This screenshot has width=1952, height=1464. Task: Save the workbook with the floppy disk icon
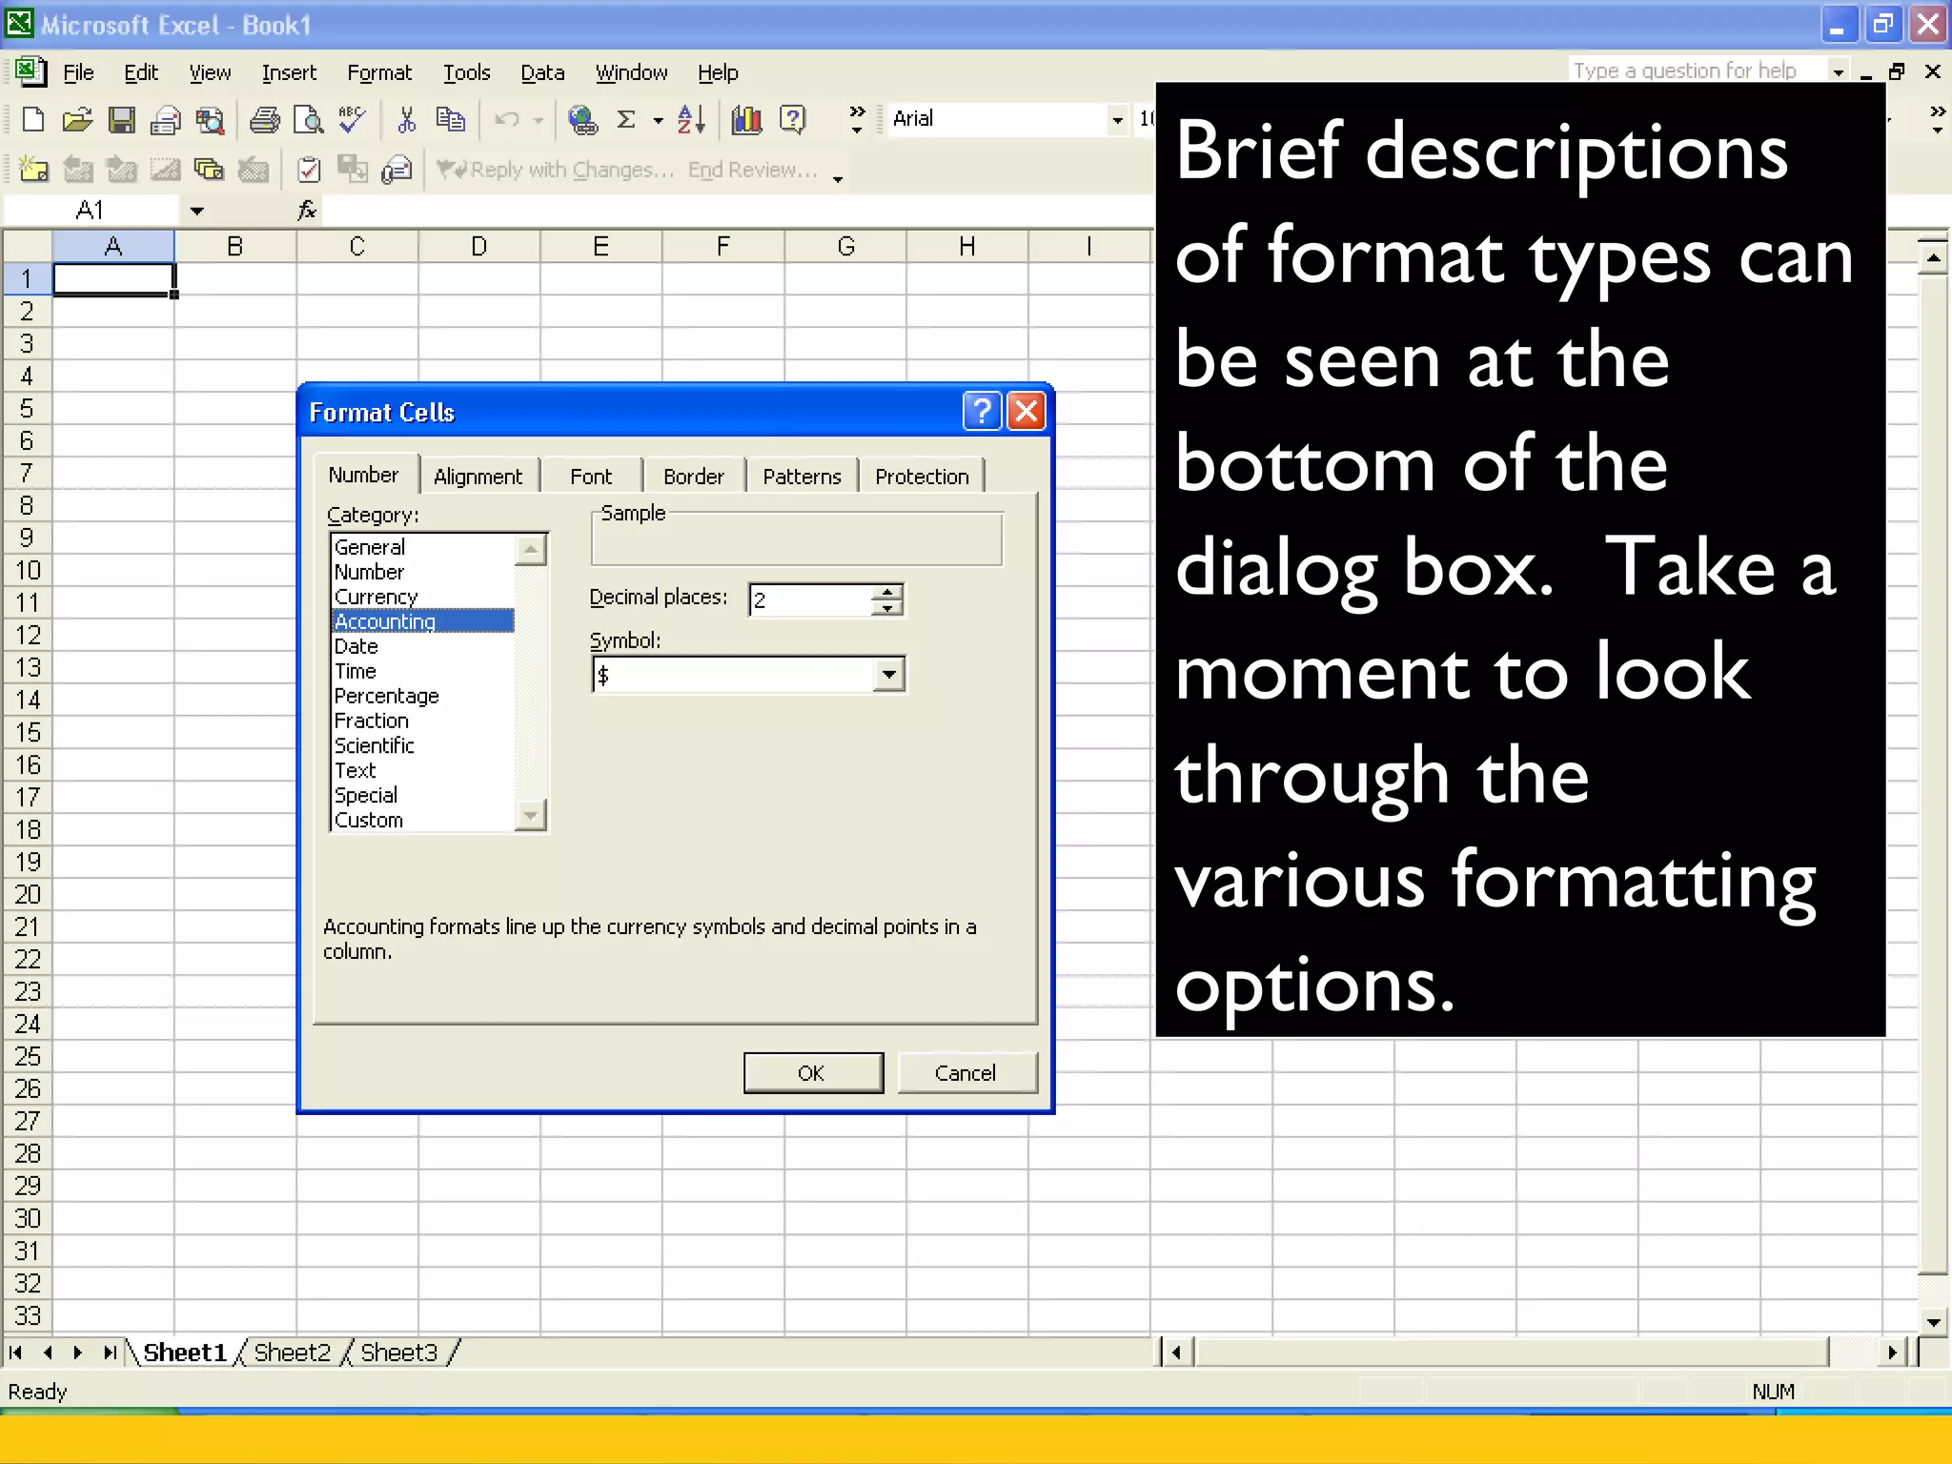[121, 119]
